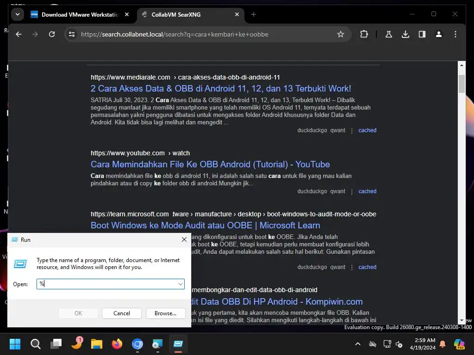474x355 pixels.
Task: Close the CollabVM SearXNG tab
Action: point(237,14)
